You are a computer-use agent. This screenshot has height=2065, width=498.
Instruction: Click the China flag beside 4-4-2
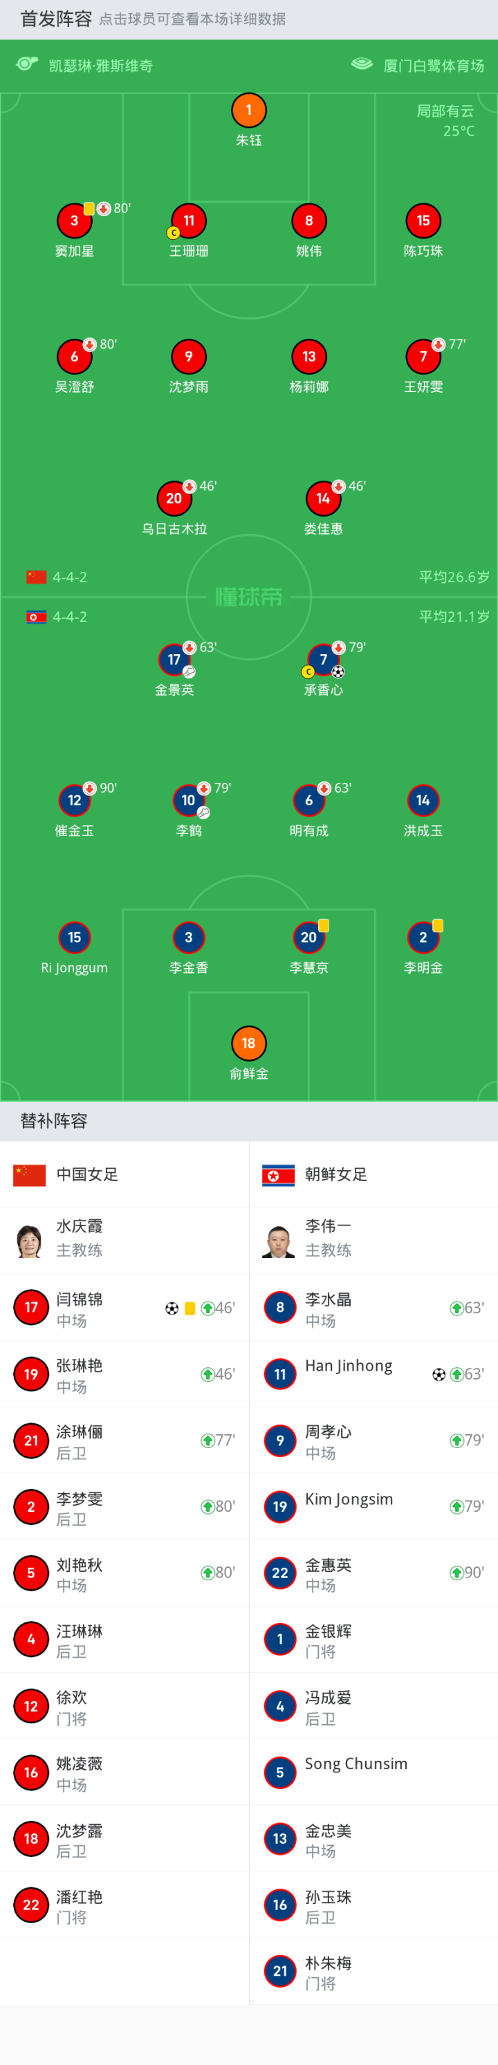point(36,577)
